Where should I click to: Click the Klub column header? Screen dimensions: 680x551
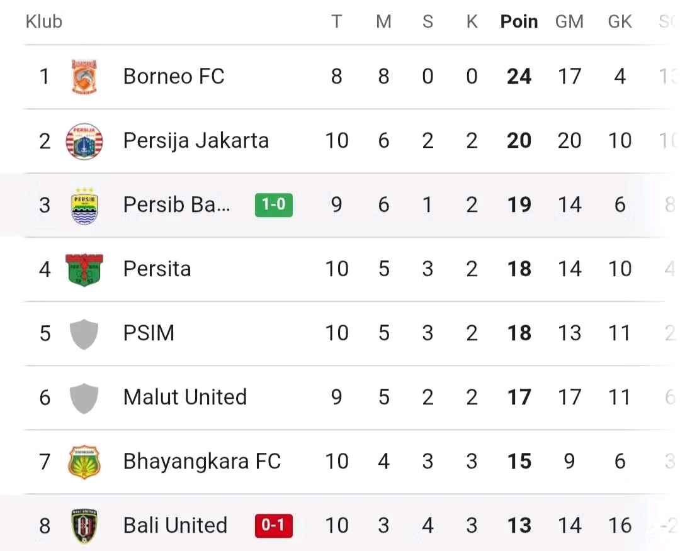(43, 21)
